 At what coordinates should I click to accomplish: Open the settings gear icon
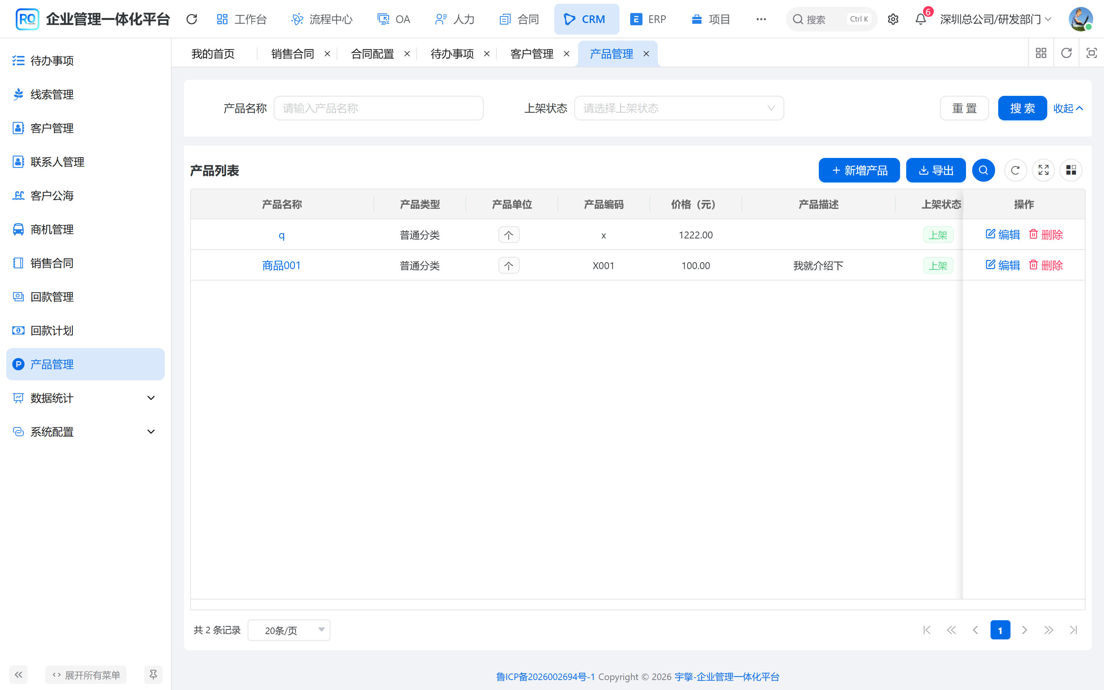(x=893, y=19)
